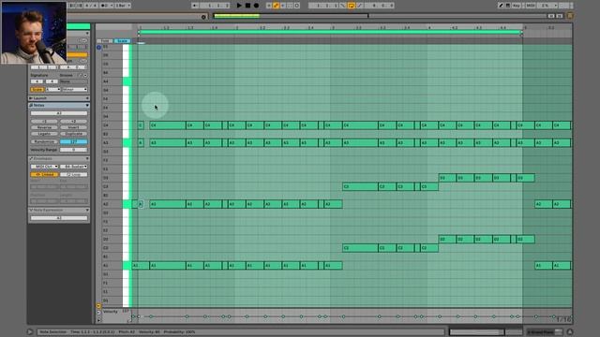
Task: Toggle the yellow lane button beside Velocity
Action: coord(98,306)
